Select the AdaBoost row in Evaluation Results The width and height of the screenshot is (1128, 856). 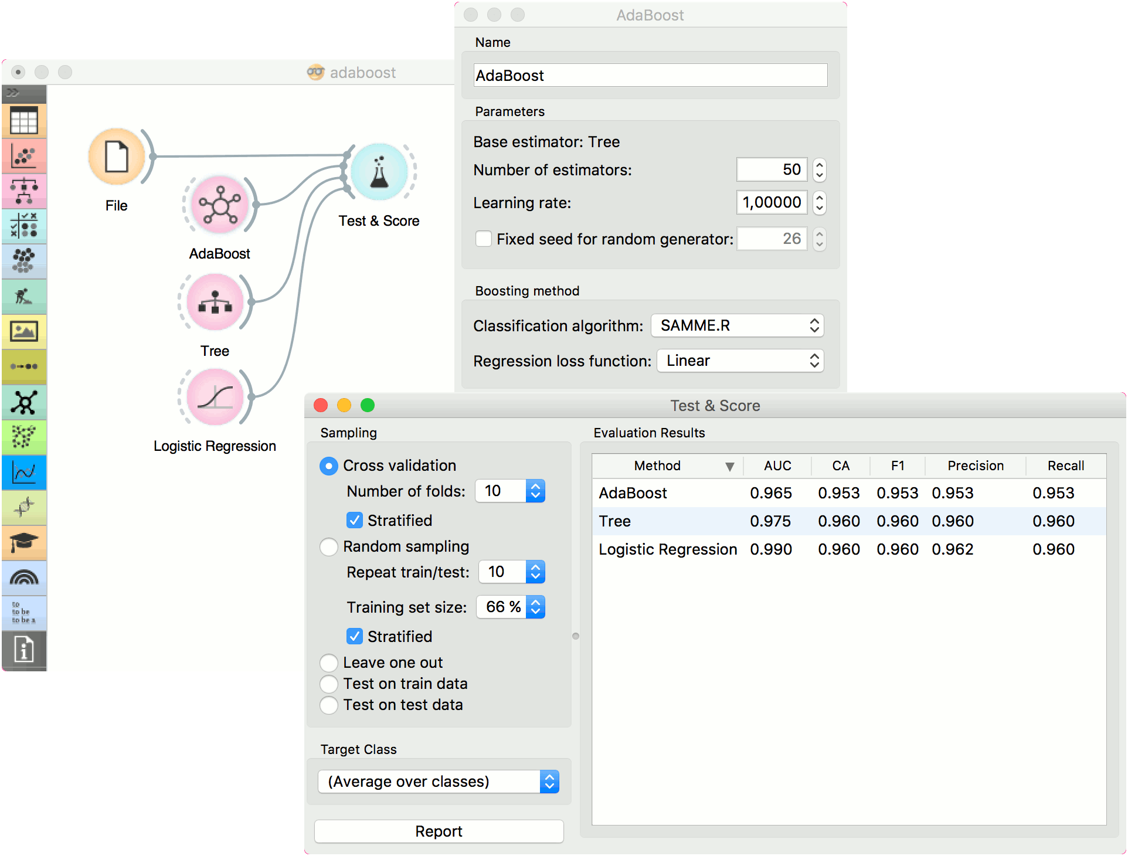tap(849, 493)
